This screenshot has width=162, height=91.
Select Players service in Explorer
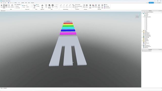point(146,31)
